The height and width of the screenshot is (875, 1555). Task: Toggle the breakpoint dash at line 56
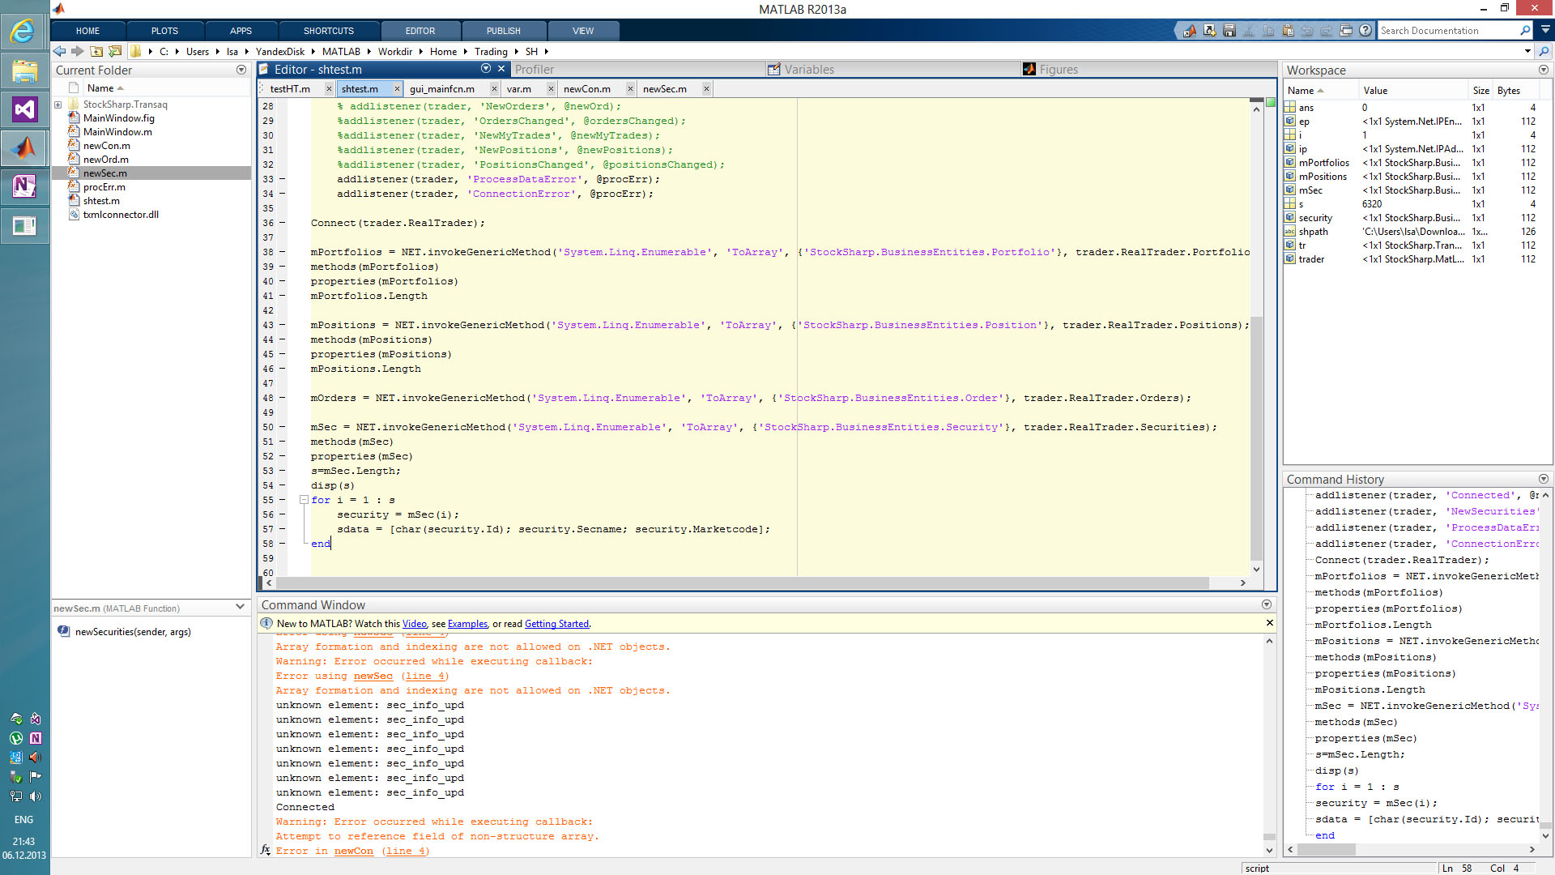282,514
